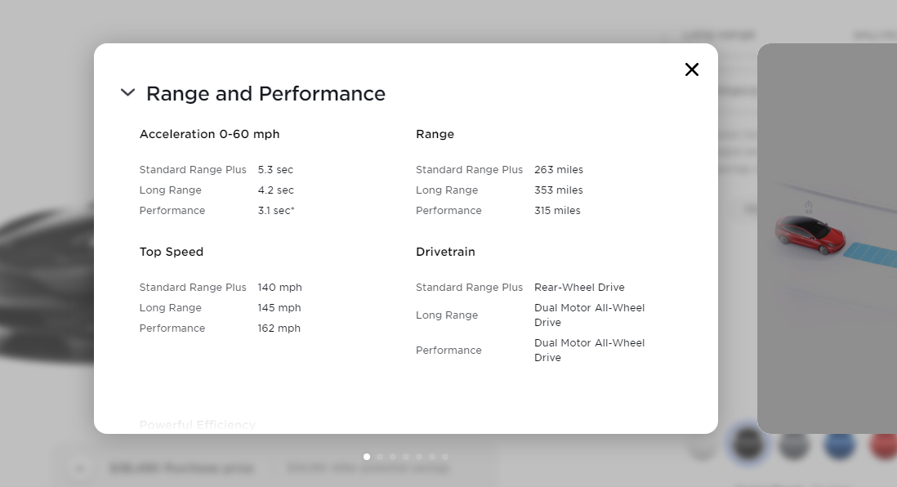Click the speed indicator icon above the red car

click(x=808, y=207)
